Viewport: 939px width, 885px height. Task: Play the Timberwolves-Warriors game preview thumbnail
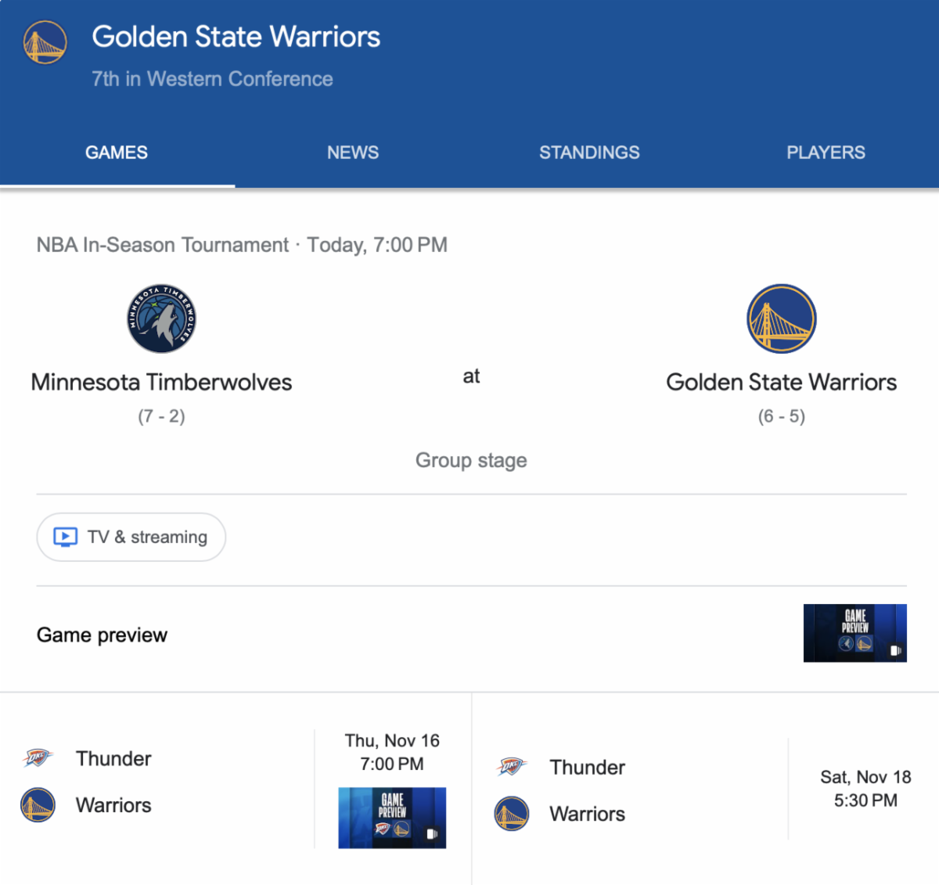854,633
